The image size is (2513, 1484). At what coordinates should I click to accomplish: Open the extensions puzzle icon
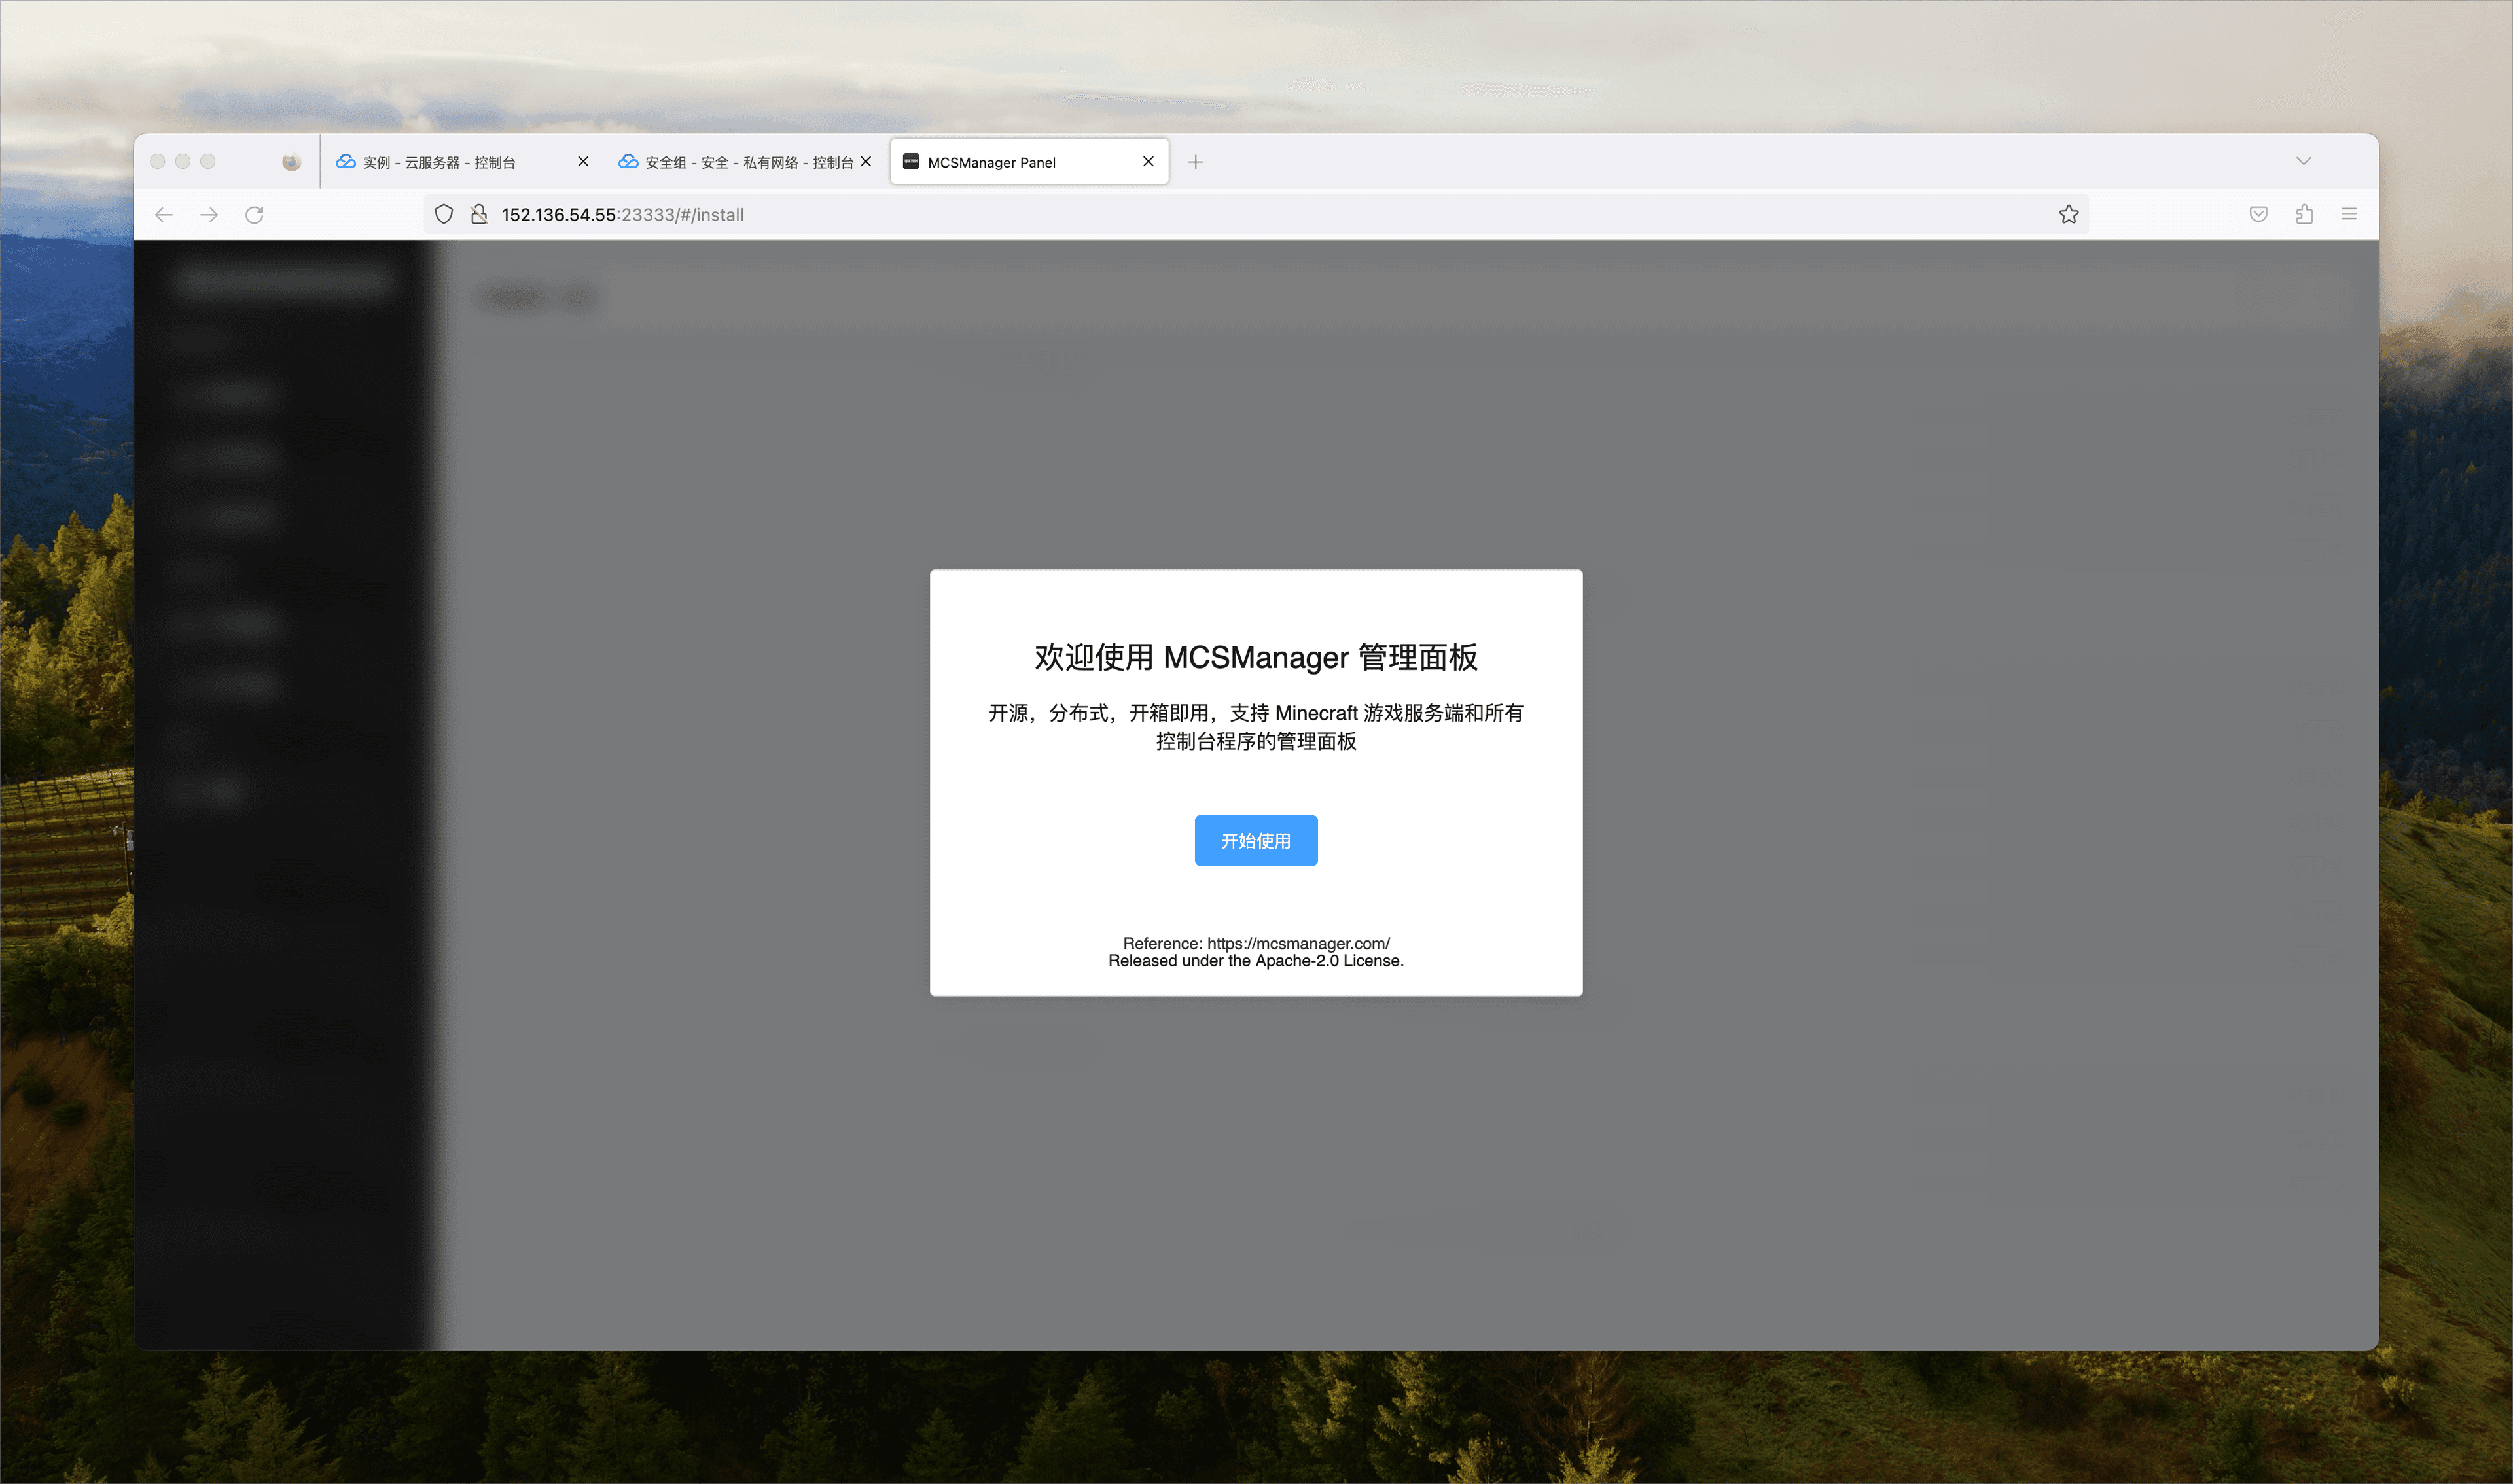tap(2304, 214)
